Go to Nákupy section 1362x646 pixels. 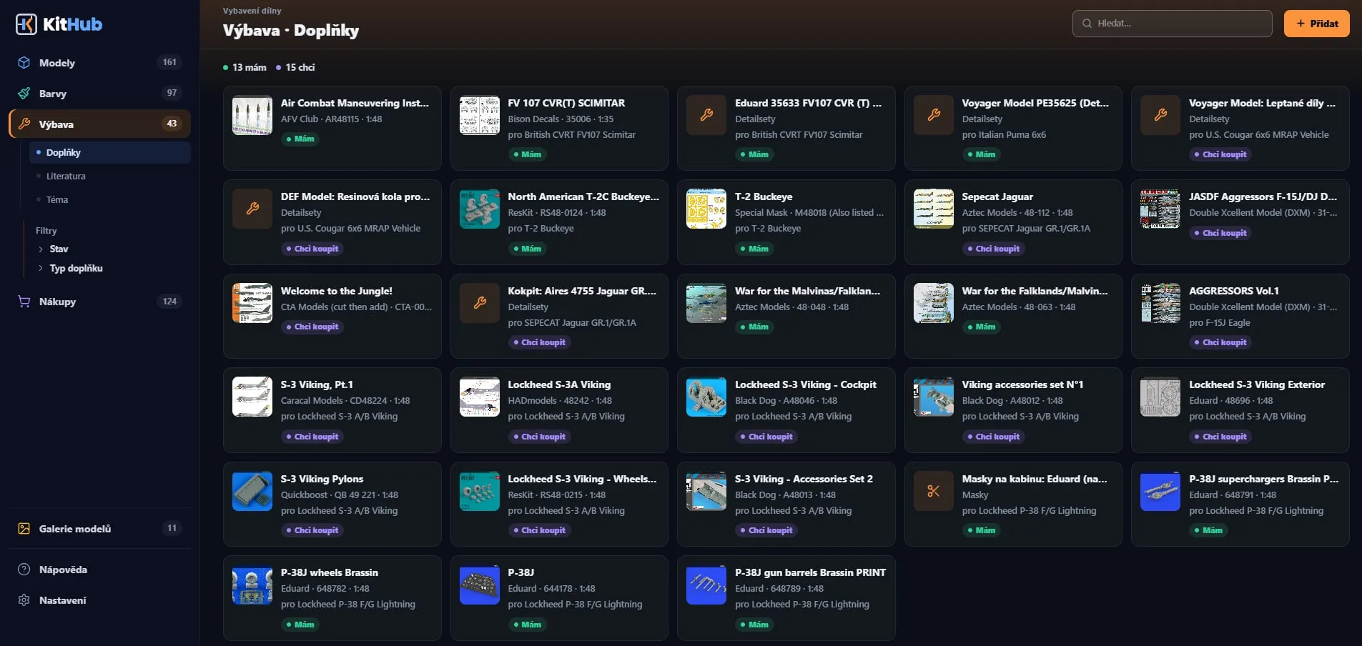tap(99, 302)
